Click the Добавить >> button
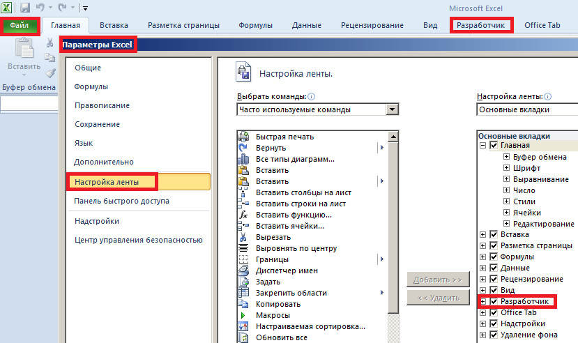 click(438, 280)
